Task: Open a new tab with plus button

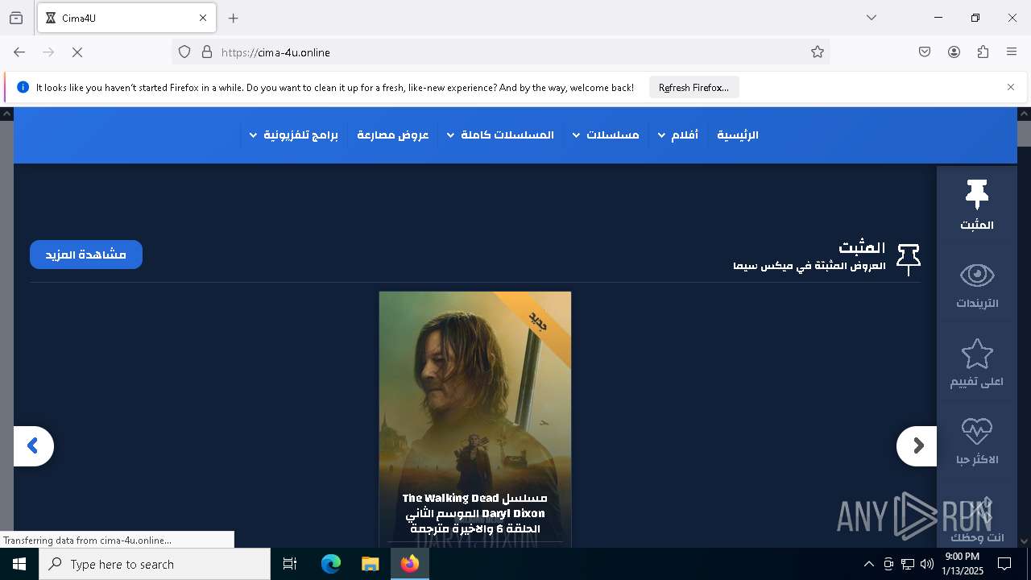Action: click(x=234, y=19)
